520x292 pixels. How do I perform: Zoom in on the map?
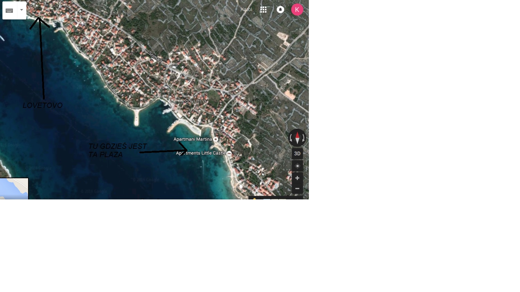tap(297, 178)
